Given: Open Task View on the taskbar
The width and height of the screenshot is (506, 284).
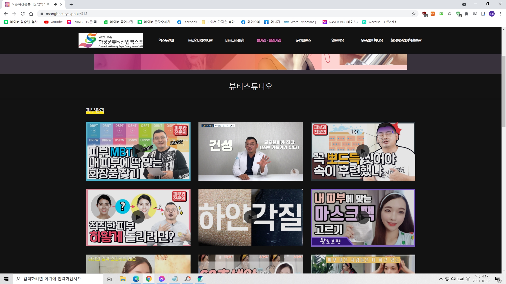Looking at the screenshot, I should point(110,279).
